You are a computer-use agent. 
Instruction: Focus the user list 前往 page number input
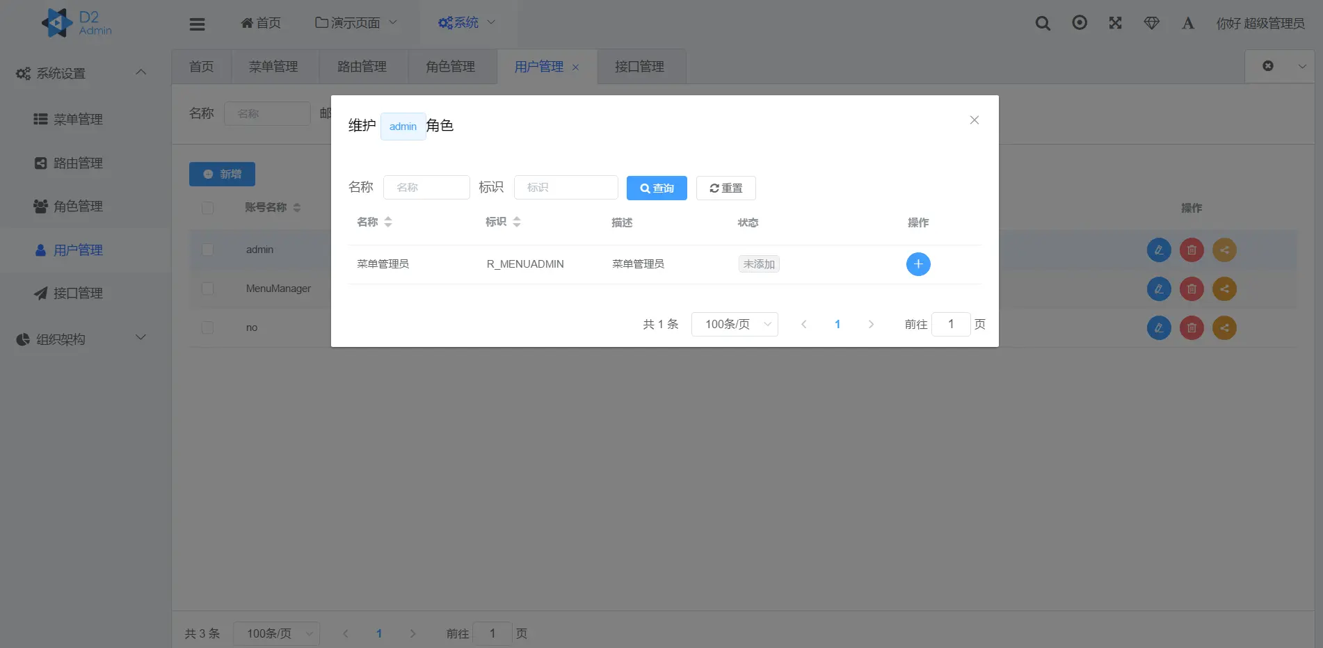click(x=492, y=634)
